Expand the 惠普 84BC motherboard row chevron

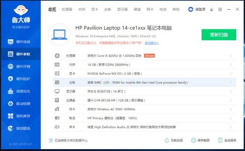(231, 82)
